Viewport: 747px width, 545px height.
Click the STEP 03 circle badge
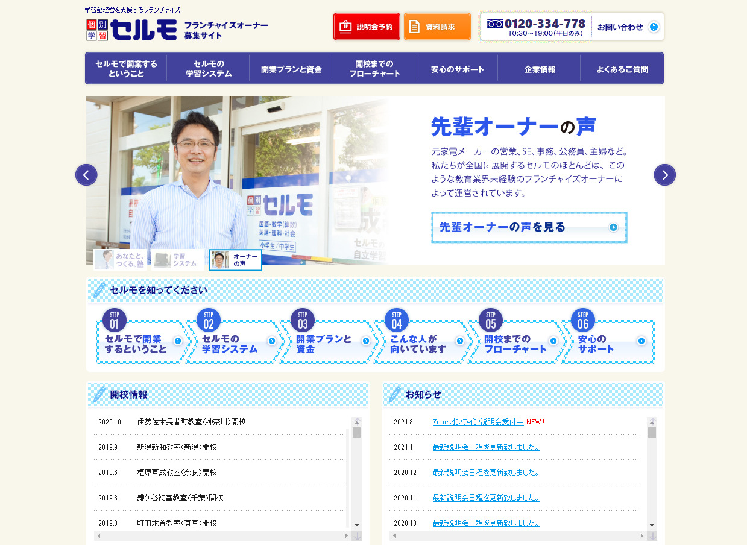pos(303,320)
